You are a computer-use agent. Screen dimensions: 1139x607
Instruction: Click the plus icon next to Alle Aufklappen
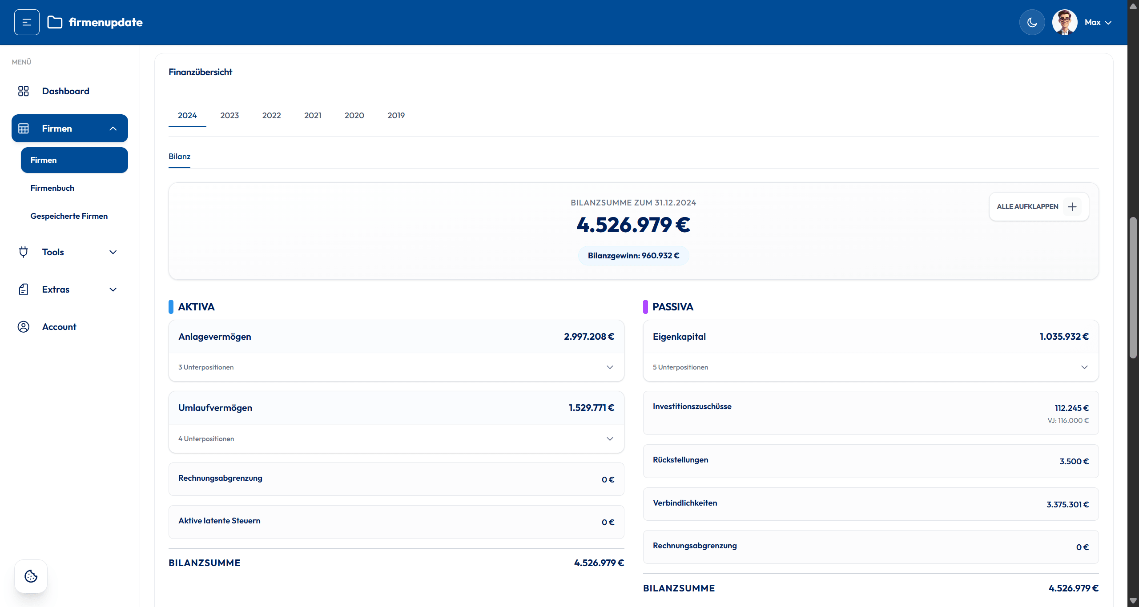point(1072,207)
